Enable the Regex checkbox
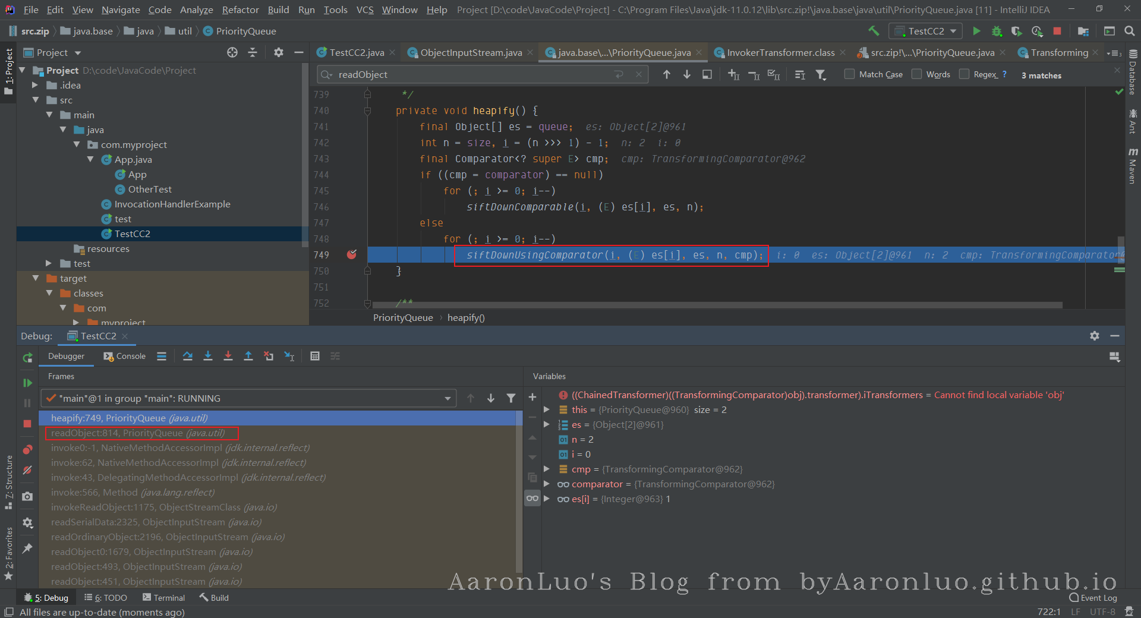 (965, 74)
